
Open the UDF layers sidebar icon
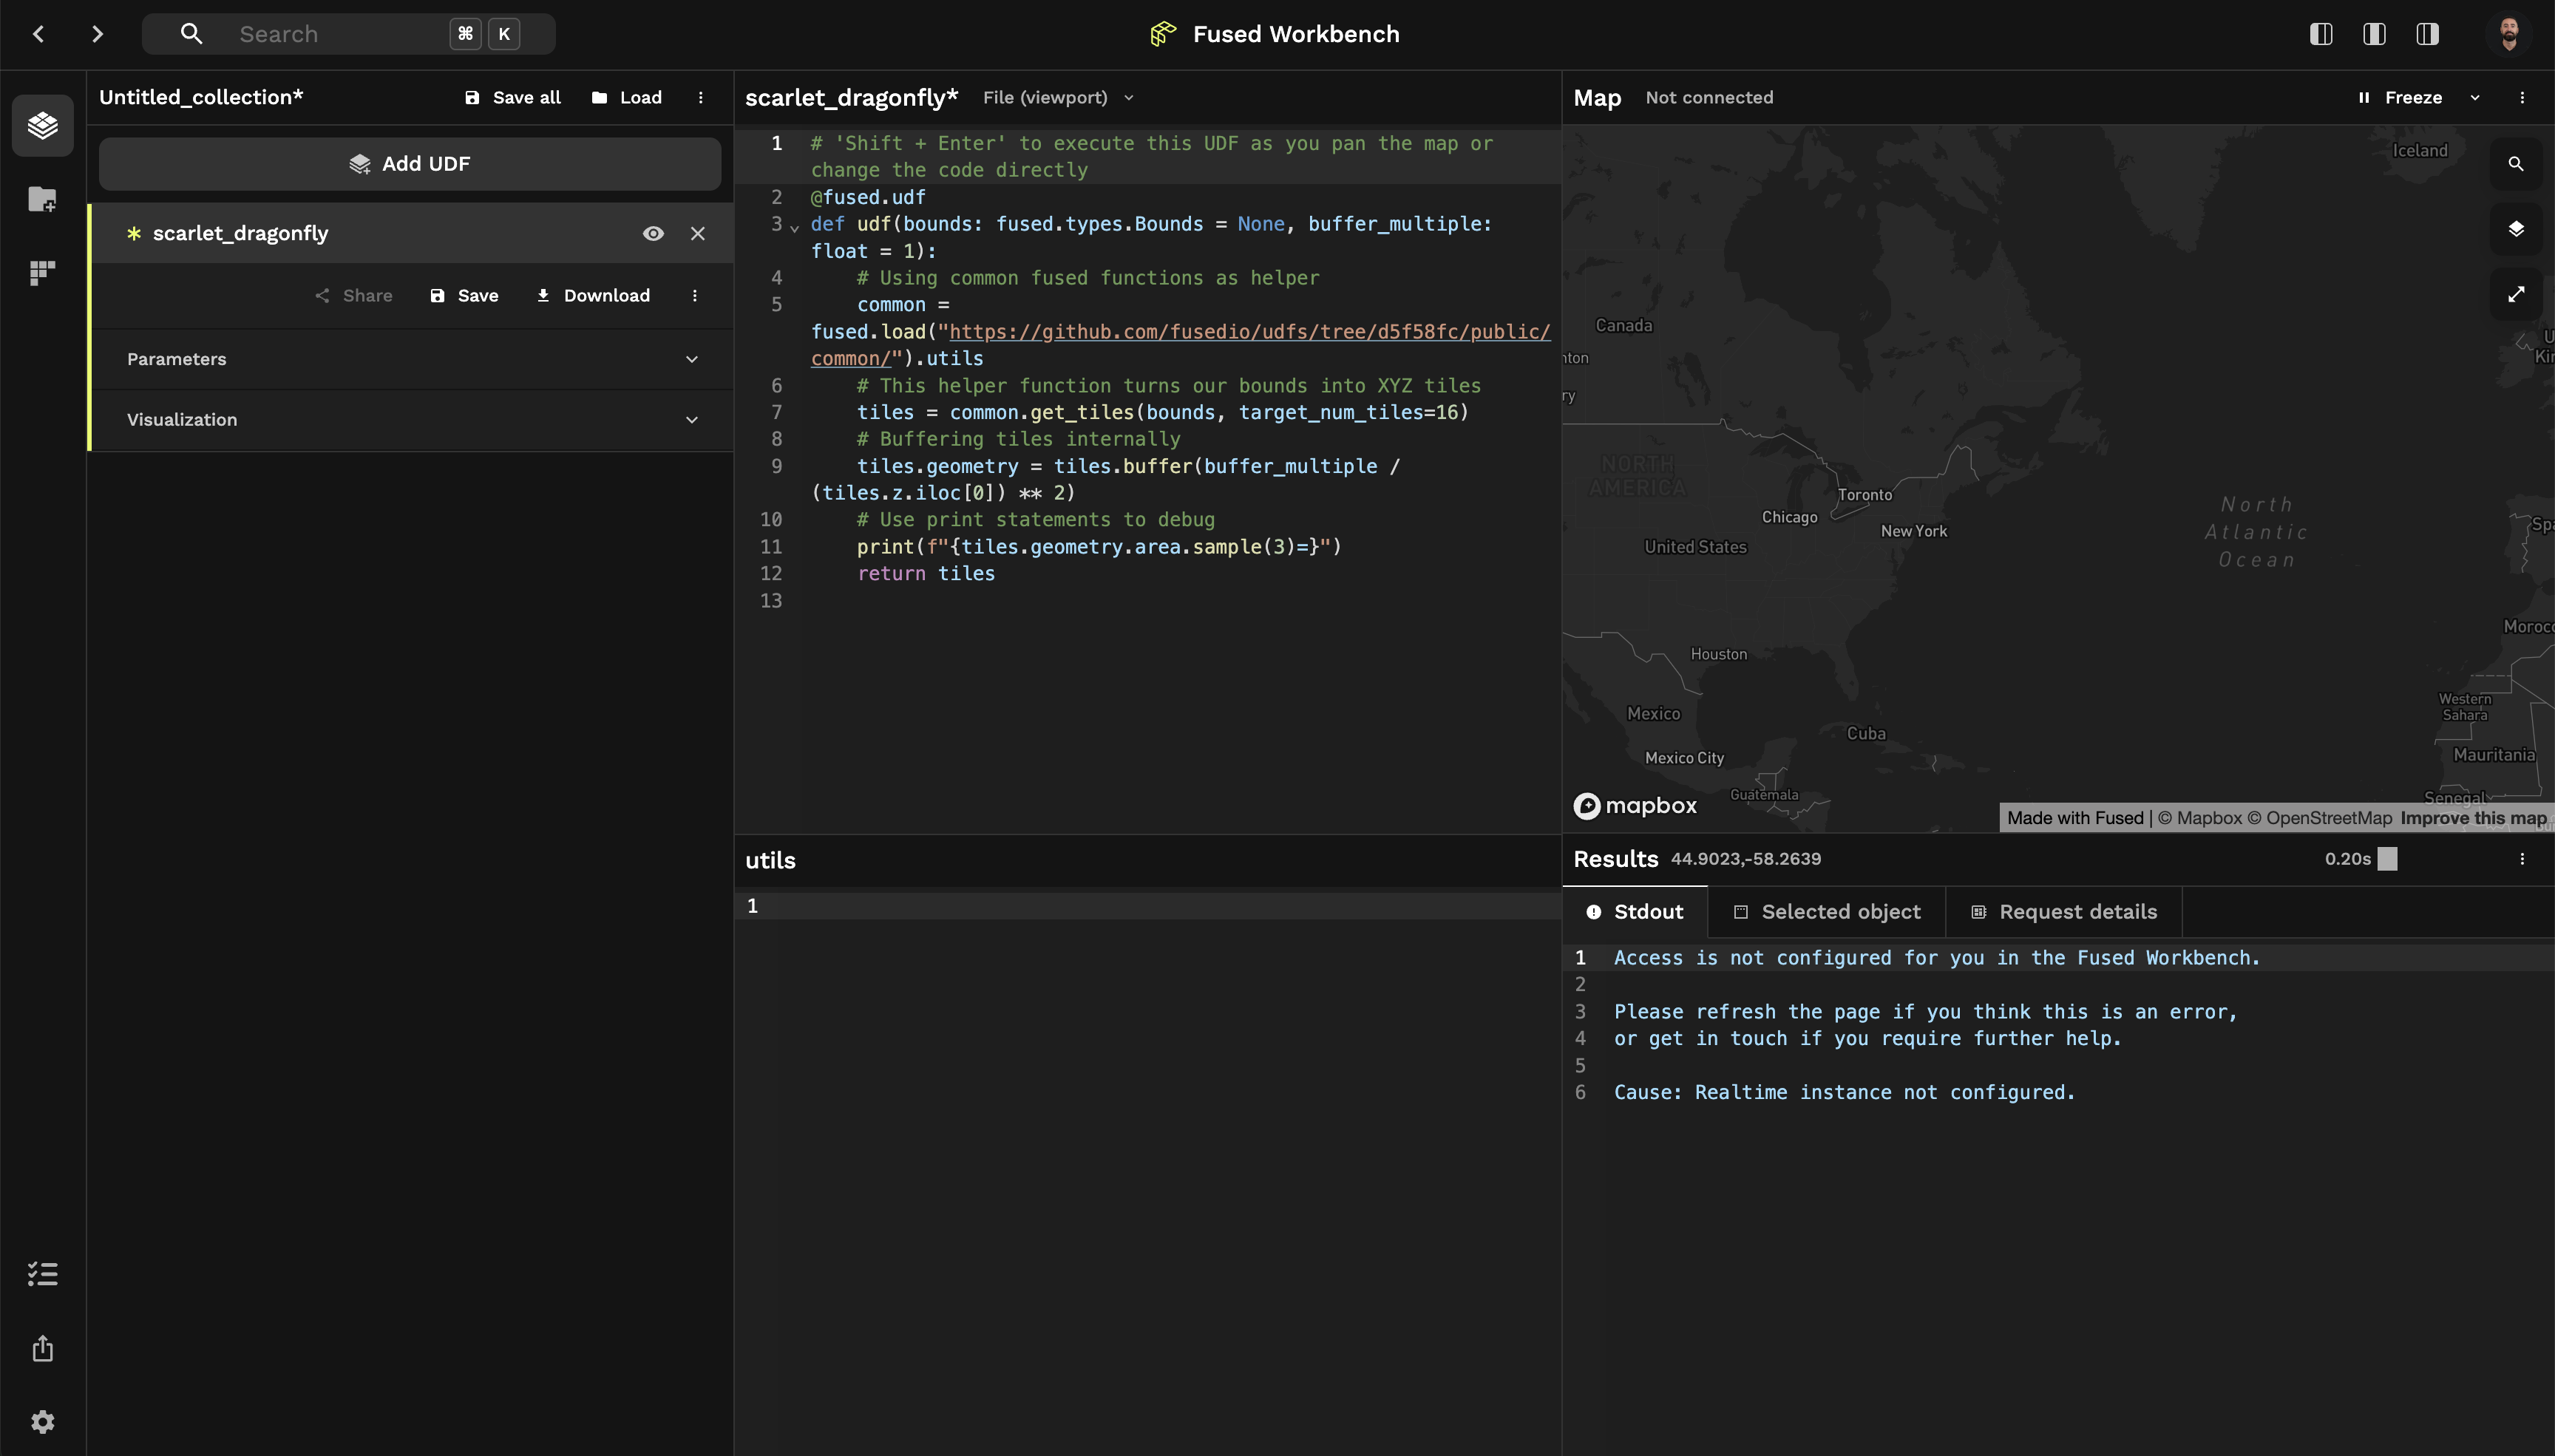pyautogui.click(x=43, y=125)
